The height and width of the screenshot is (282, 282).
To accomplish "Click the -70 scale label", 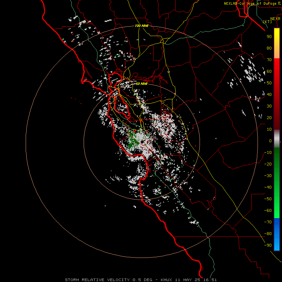I will (268, 222).
